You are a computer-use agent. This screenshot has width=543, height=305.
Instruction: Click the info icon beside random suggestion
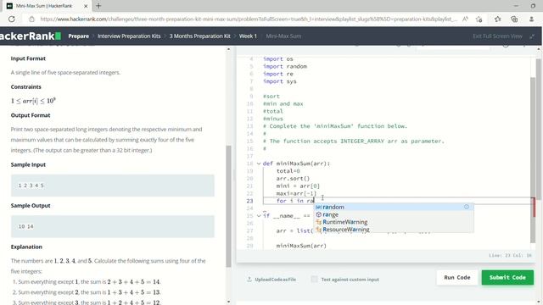click(x=467, y=207)
